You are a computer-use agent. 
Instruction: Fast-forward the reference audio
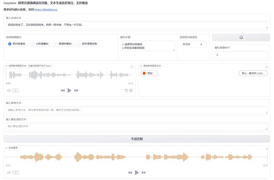[x=76, y=90]
